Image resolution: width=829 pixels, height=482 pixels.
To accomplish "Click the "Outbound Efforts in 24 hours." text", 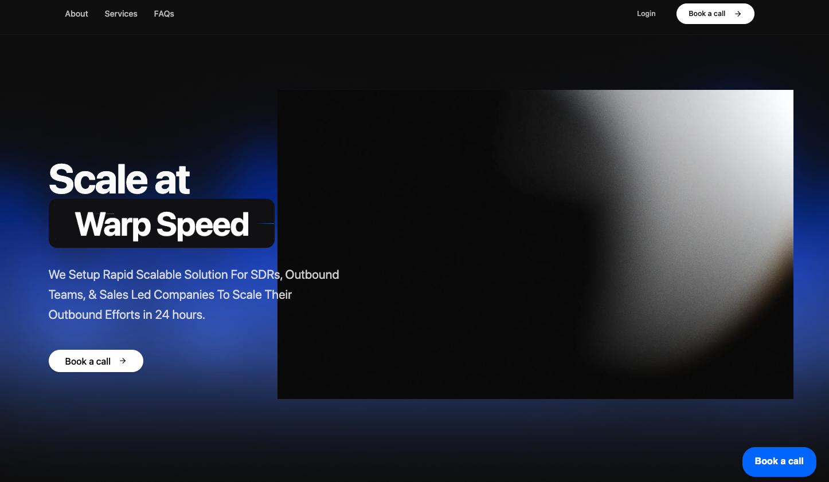I will click(127, 315).
